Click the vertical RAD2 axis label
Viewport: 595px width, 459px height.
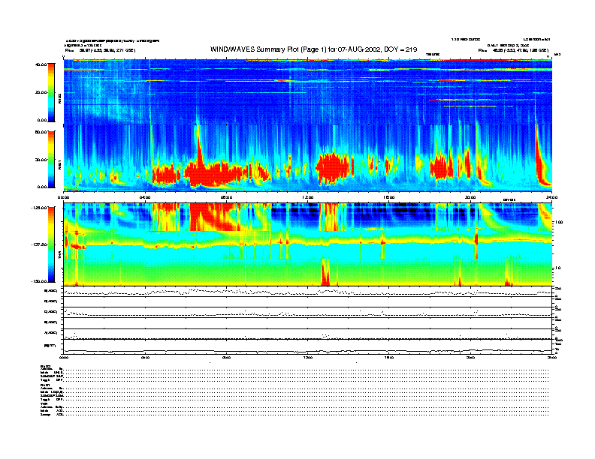click(x=59, y=97)
